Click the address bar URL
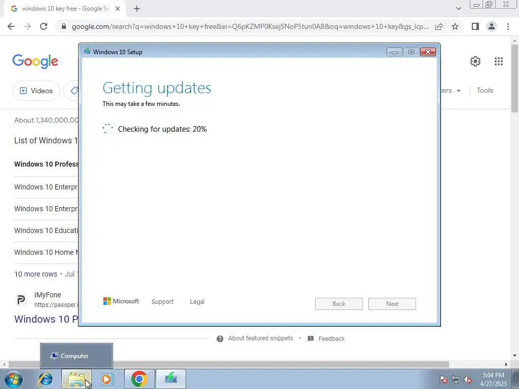The image size is (519, 389). point(250,26)
